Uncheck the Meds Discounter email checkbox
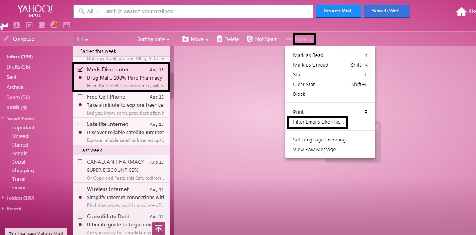476x235 pixels. (80, 69)
